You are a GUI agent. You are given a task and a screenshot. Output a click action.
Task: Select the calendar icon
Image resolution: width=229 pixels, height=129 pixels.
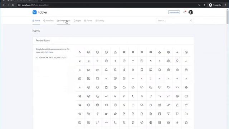point(186,70)
